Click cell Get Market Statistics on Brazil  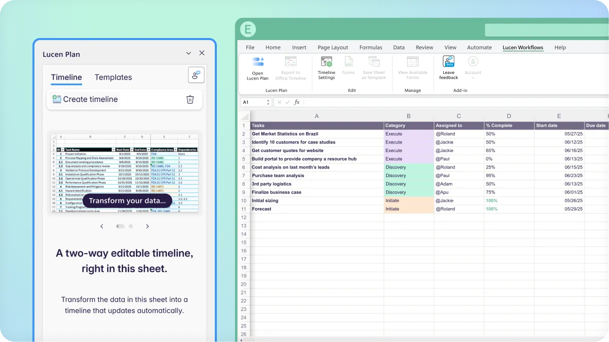(317, 134)
